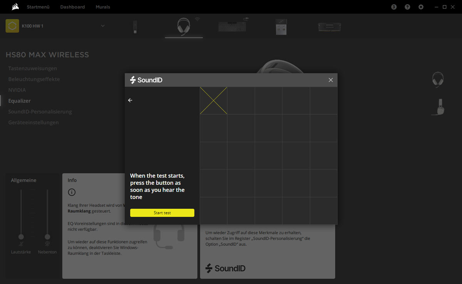
Task: Open the notifications badge showing 3
Action: pos(393,7)
